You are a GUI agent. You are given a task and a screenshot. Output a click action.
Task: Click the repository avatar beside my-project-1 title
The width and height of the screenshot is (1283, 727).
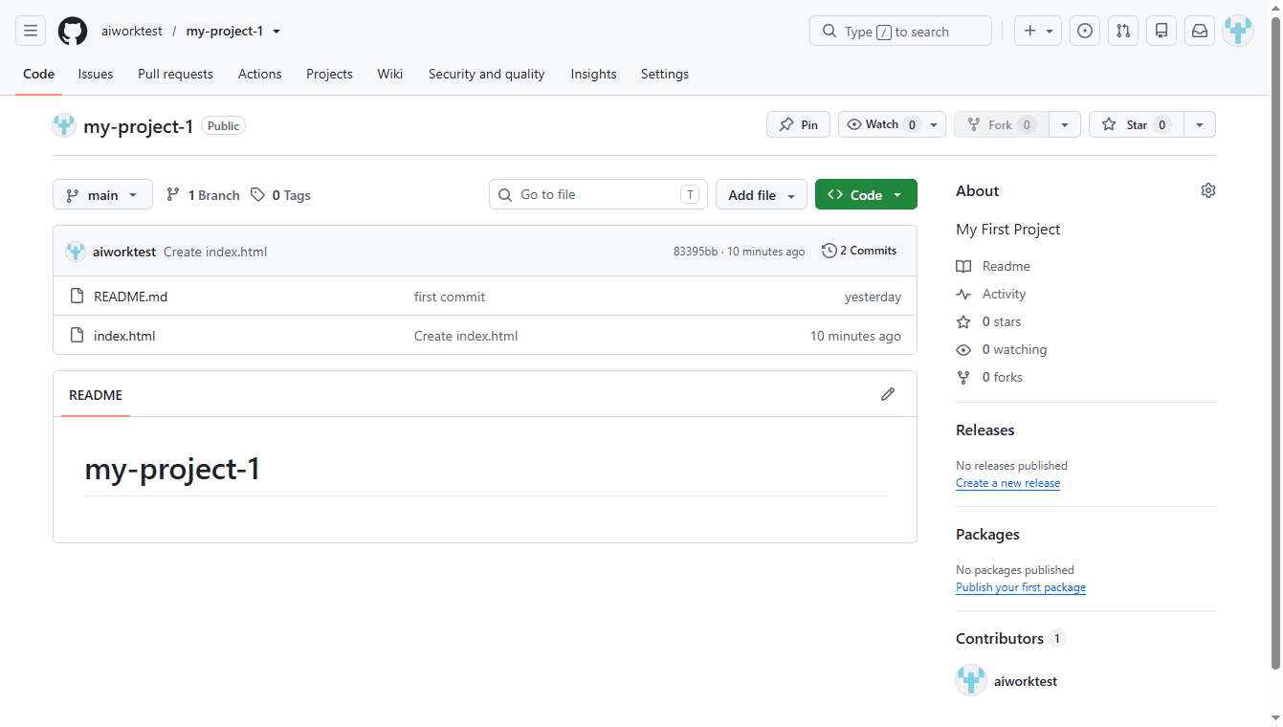pyautogui.click(x=64, y=125)
